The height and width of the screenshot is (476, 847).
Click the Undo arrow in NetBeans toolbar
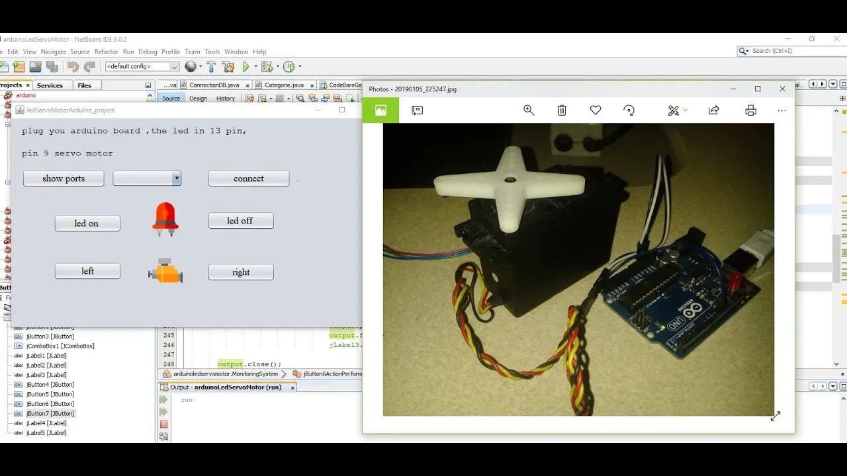(73, 67)
